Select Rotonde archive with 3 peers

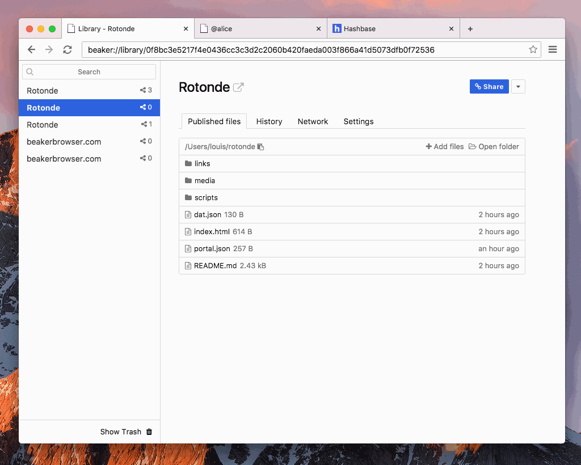click(89, 91)
